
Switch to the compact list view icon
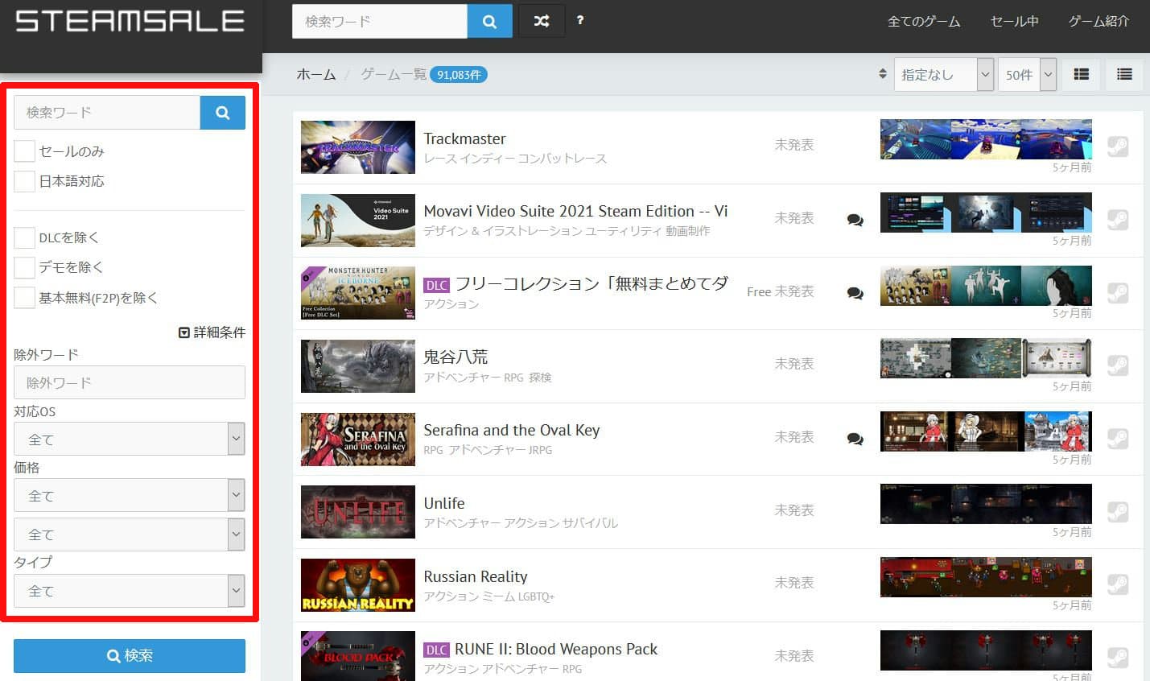pyautogui.click(x=1124, y=74)
